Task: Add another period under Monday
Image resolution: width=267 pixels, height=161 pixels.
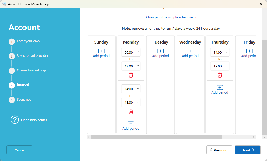Action: click(x=131, y=126)
